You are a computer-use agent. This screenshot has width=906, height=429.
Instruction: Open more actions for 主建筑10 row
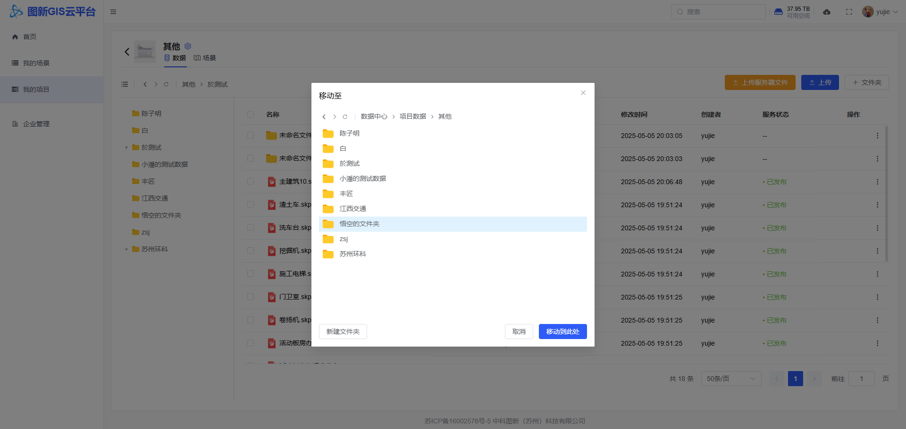tap(878, 182)
